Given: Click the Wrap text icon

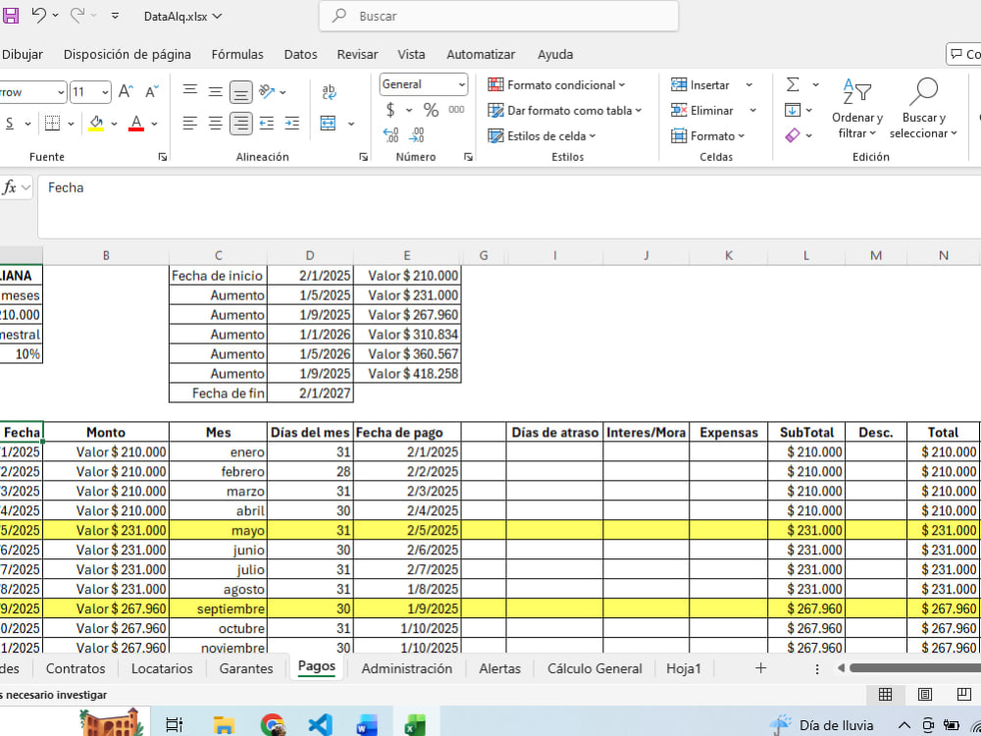Looking at the screenshot, I should [x=329, y=92].
